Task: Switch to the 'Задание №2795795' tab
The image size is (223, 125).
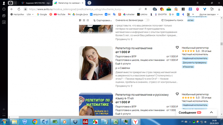Action: pos(36,3)
